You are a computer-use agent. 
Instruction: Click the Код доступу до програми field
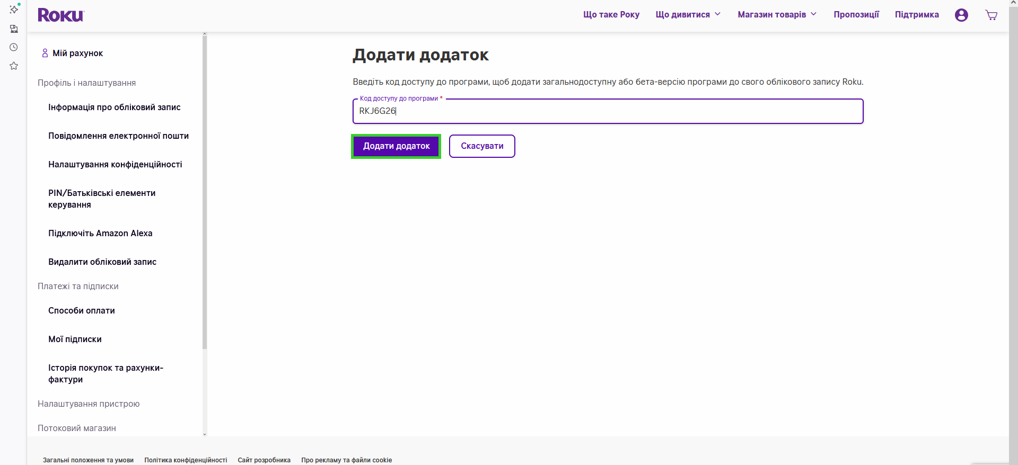point(608,111)
